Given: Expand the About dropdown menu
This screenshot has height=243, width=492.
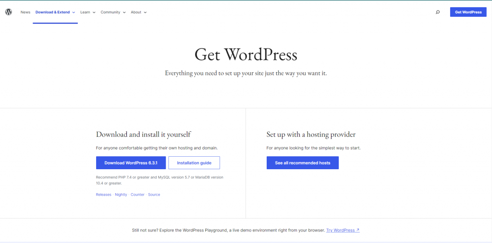Looking at the screenshot, I should point(139,12).
